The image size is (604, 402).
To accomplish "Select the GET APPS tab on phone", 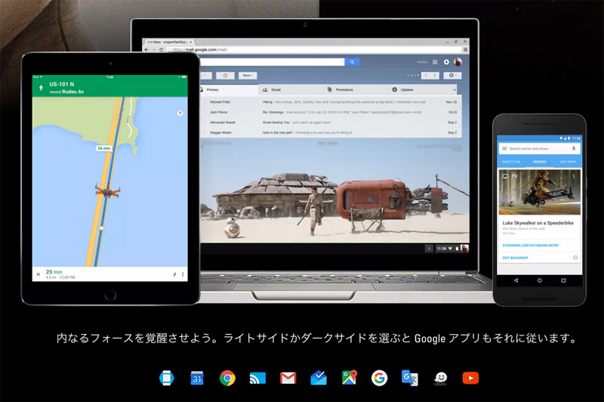I will point(568,162).
